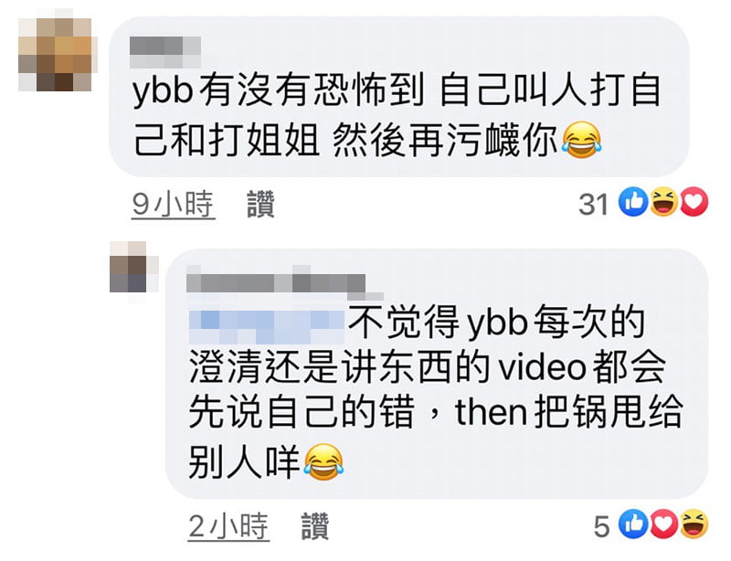Click the laughing reaction icon on the reply comment
731x561 pixels.
694,524
